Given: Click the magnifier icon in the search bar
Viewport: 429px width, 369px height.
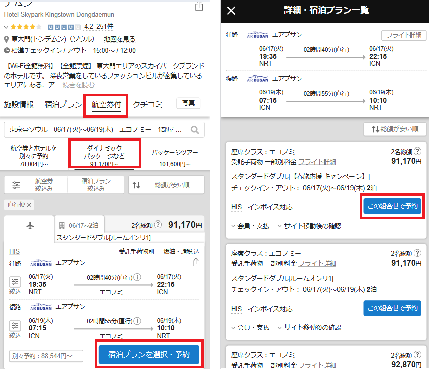Looking at the screenshot, I should pyautogui.click(x=195, y=130).
